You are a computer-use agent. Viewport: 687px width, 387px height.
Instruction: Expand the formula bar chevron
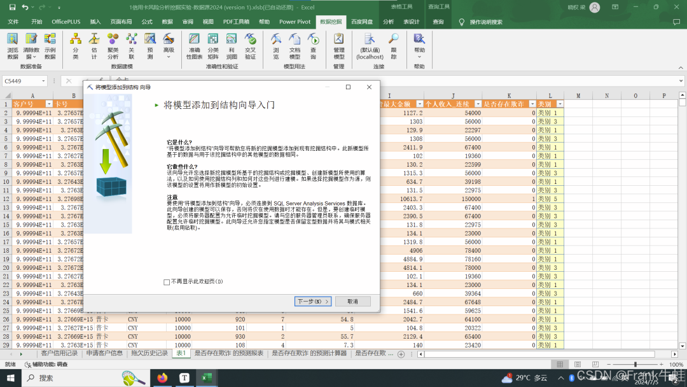(681, 81)
